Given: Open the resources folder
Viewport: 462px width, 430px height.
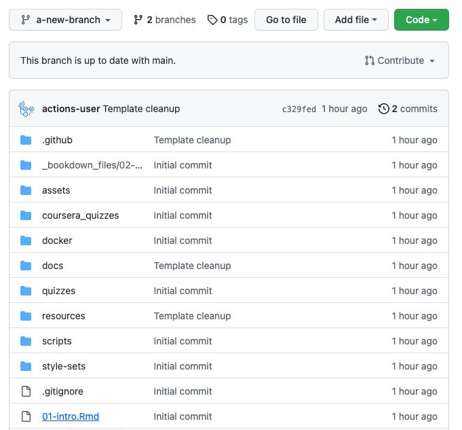Looking at the screenshot, I should coord(64,316).
